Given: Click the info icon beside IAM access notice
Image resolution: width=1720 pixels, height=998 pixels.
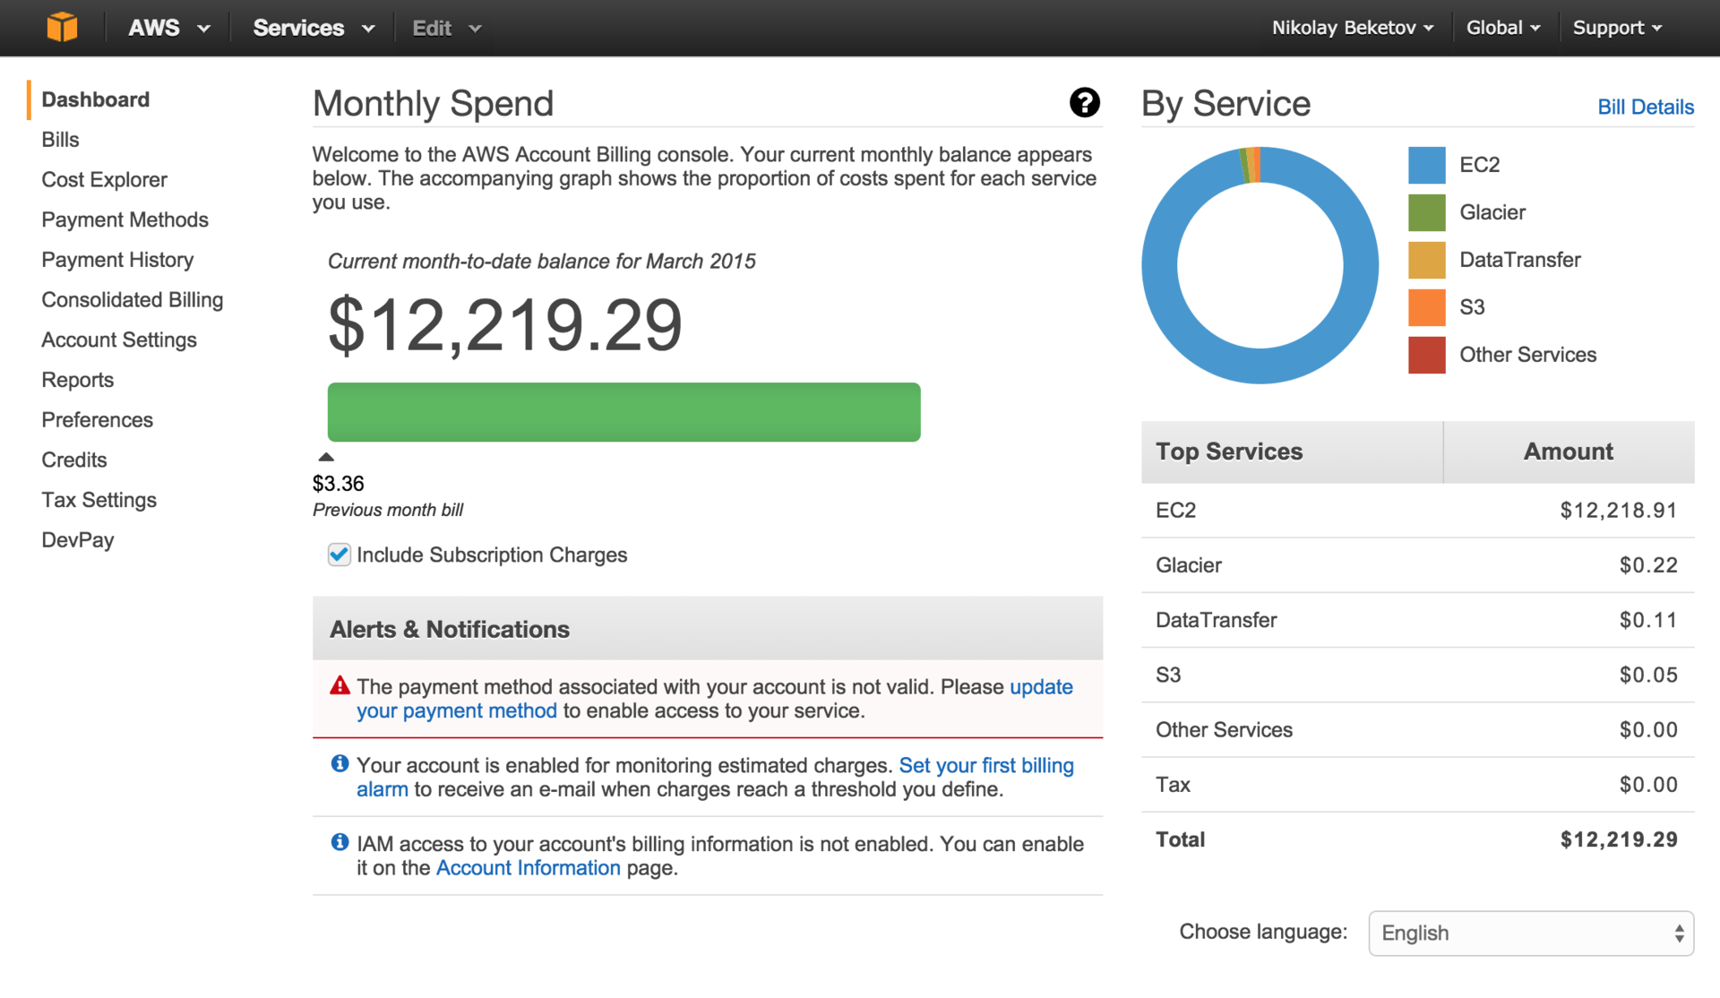Looking at the screenshot, I should coord(340,842).
